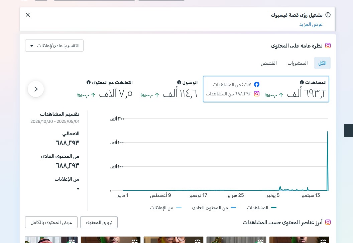The height and width of the screenshot is (243, 353).
Task: Click the 25 فبراير label on the chart axis
Action: click(x=235, y=195)
